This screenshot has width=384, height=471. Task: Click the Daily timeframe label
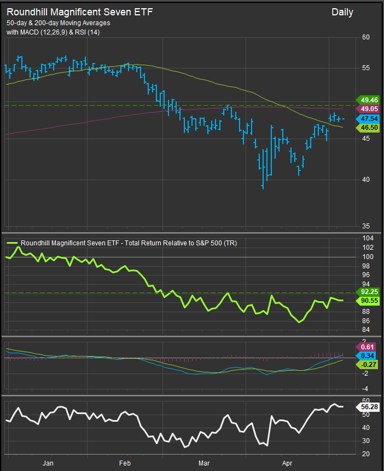[x=342, y=12]
